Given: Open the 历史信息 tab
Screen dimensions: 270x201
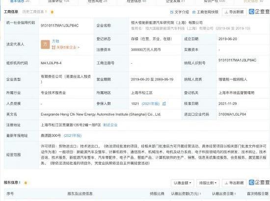Looking at the screenshot, I should click(253, 1).
